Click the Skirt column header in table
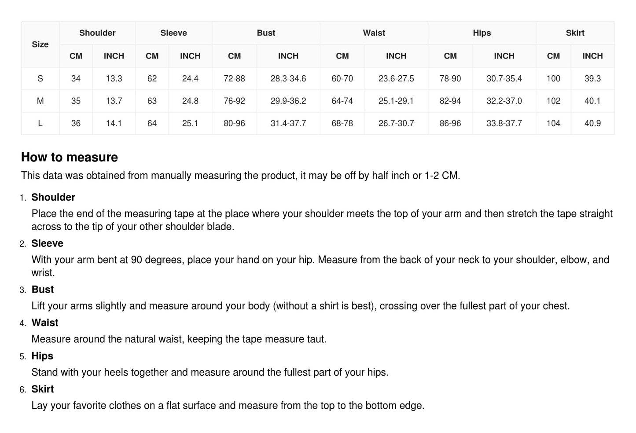Viewport: 636px width, 433px height. (x=575, y=33)
